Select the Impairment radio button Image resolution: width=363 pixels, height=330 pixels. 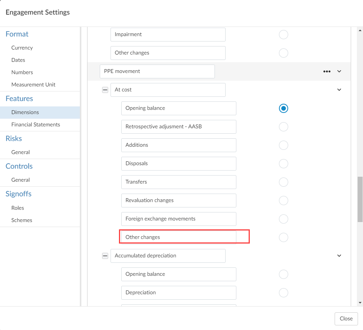pyautogui.click(x=284, y=35)
